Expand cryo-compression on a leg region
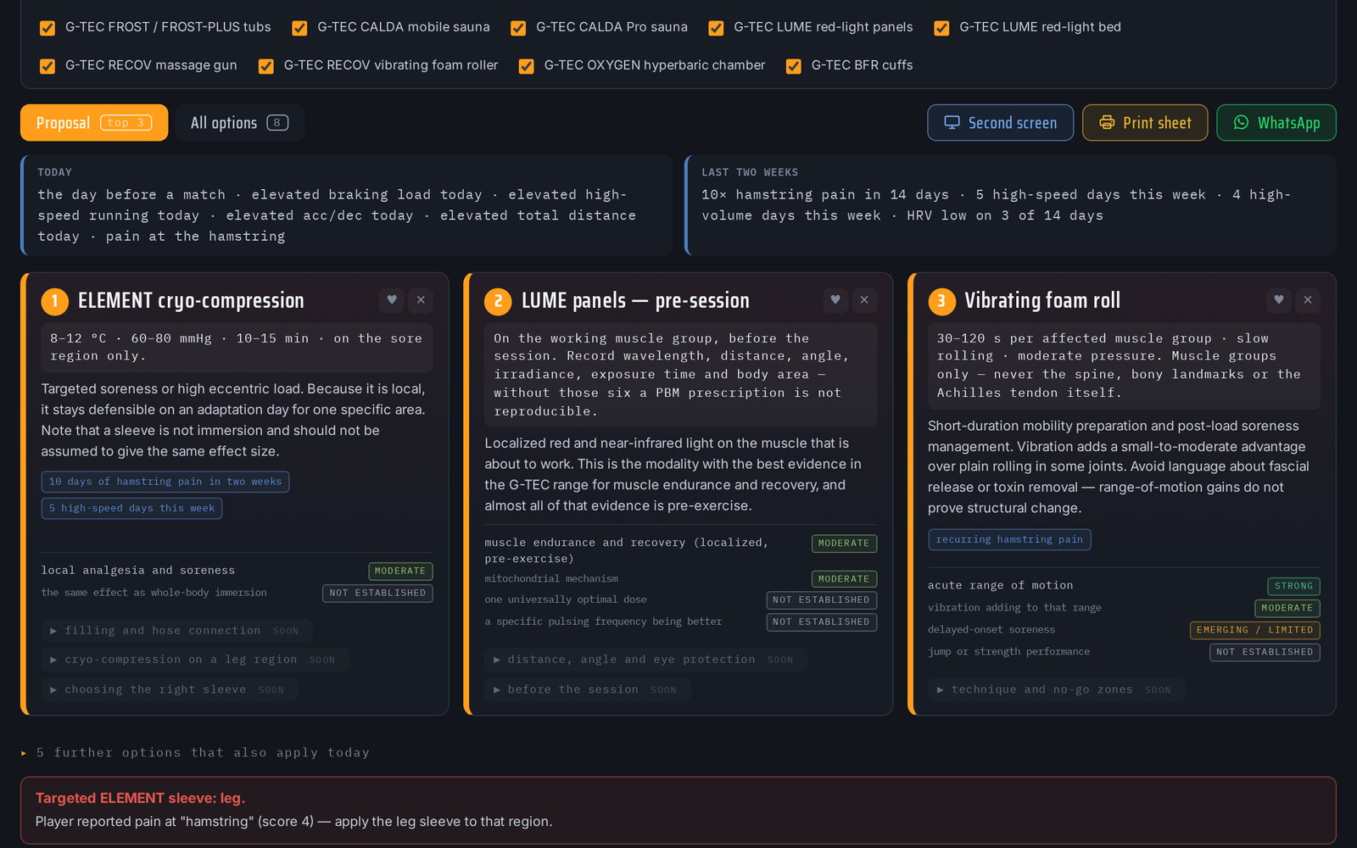Viewport: 1357px width, 848px height. [195, 659]
